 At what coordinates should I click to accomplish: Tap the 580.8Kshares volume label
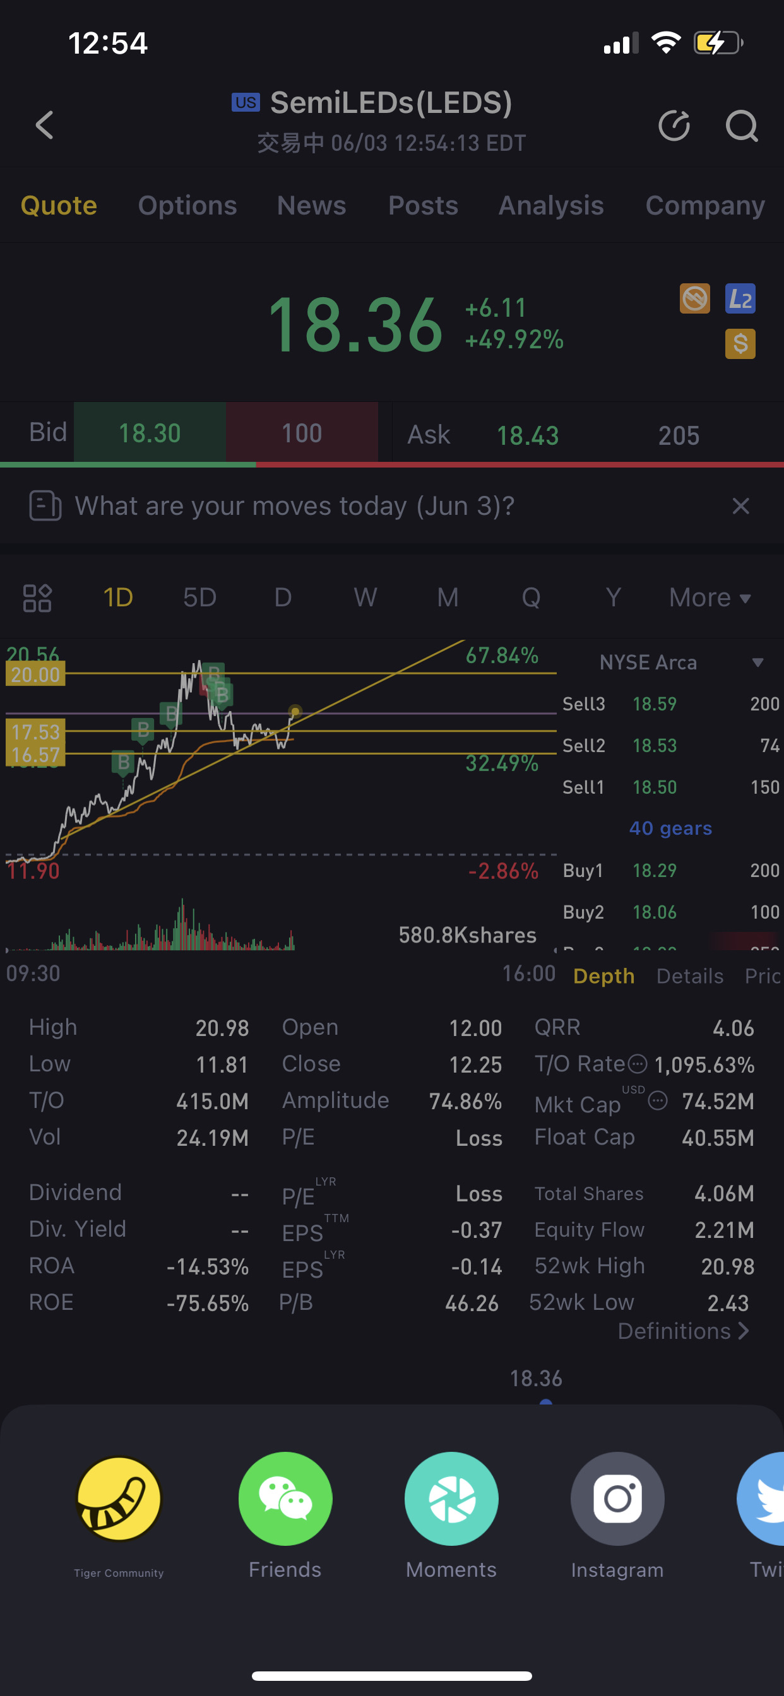coord(467,935)
